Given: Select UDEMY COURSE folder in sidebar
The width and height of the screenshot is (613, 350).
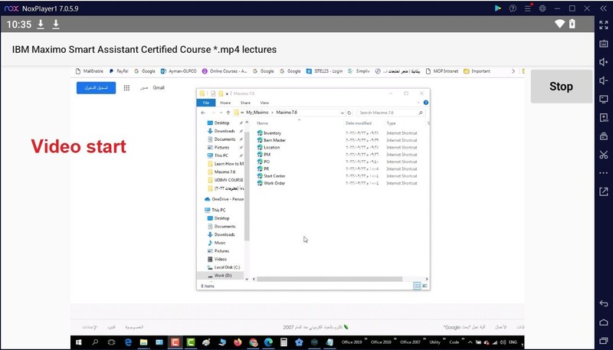Looking at the screenshot, I should tap(225, 180).
